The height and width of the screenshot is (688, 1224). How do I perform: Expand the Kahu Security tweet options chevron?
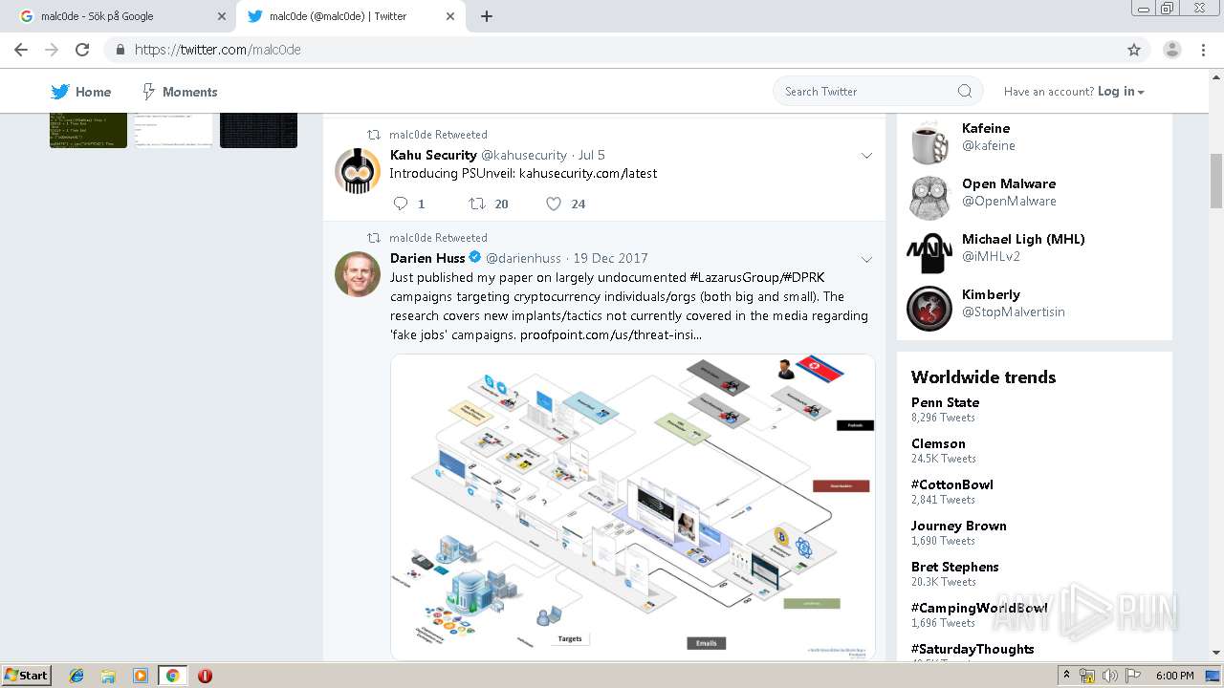pos(866,156)
